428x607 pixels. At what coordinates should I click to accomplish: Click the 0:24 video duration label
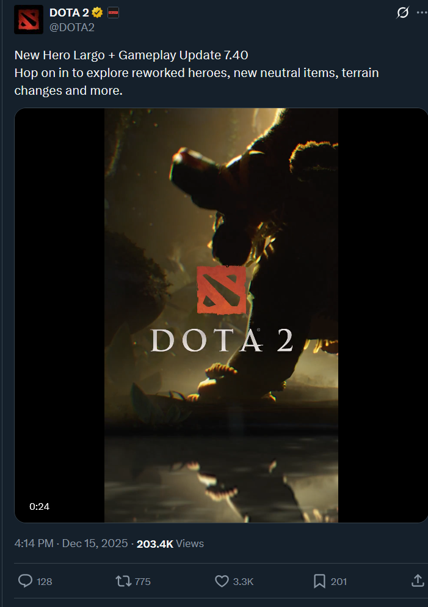[40, 506]
